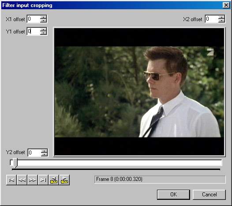Jump to the first frame

(x=11, y=180)
